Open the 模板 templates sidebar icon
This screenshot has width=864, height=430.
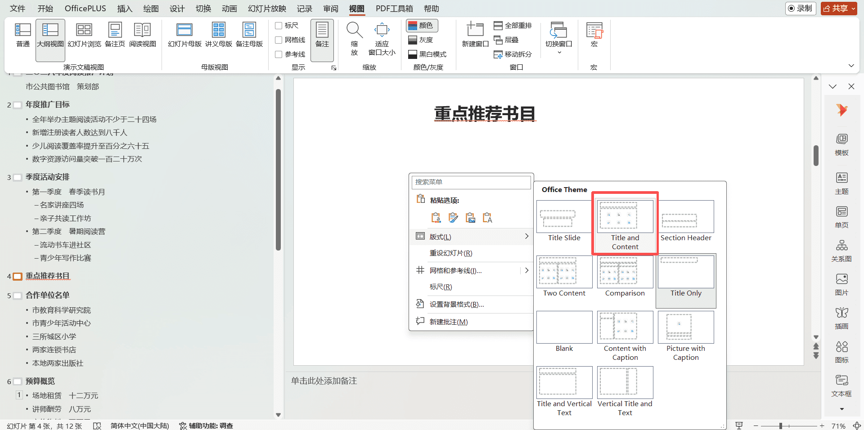pos(841,144)
